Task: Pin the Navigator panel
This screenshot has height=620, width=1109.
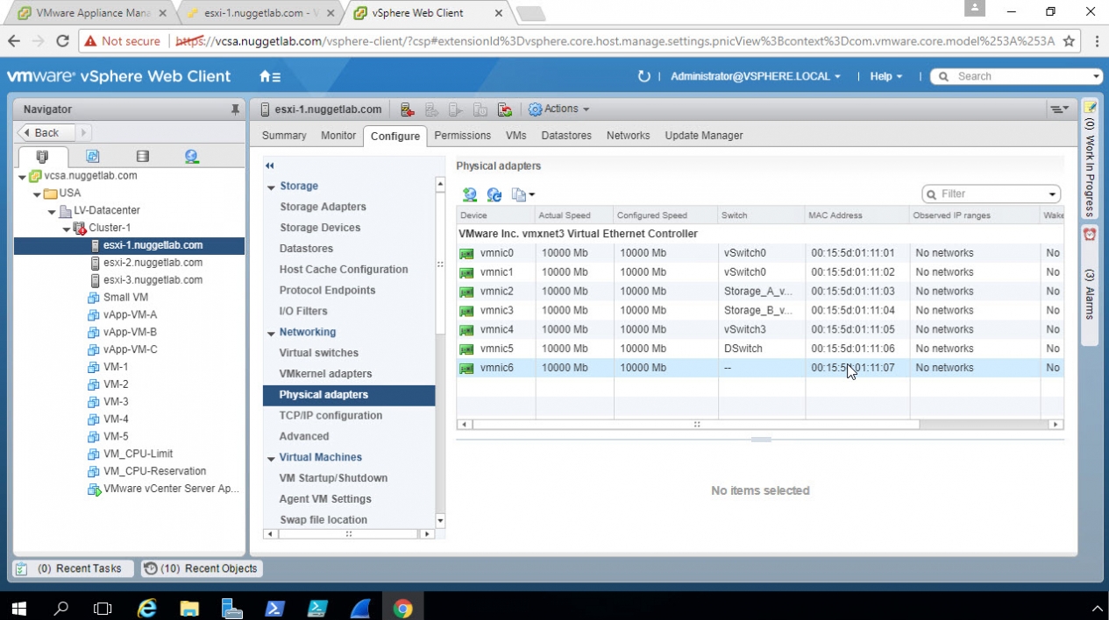Action: click(x=235, y=109)
